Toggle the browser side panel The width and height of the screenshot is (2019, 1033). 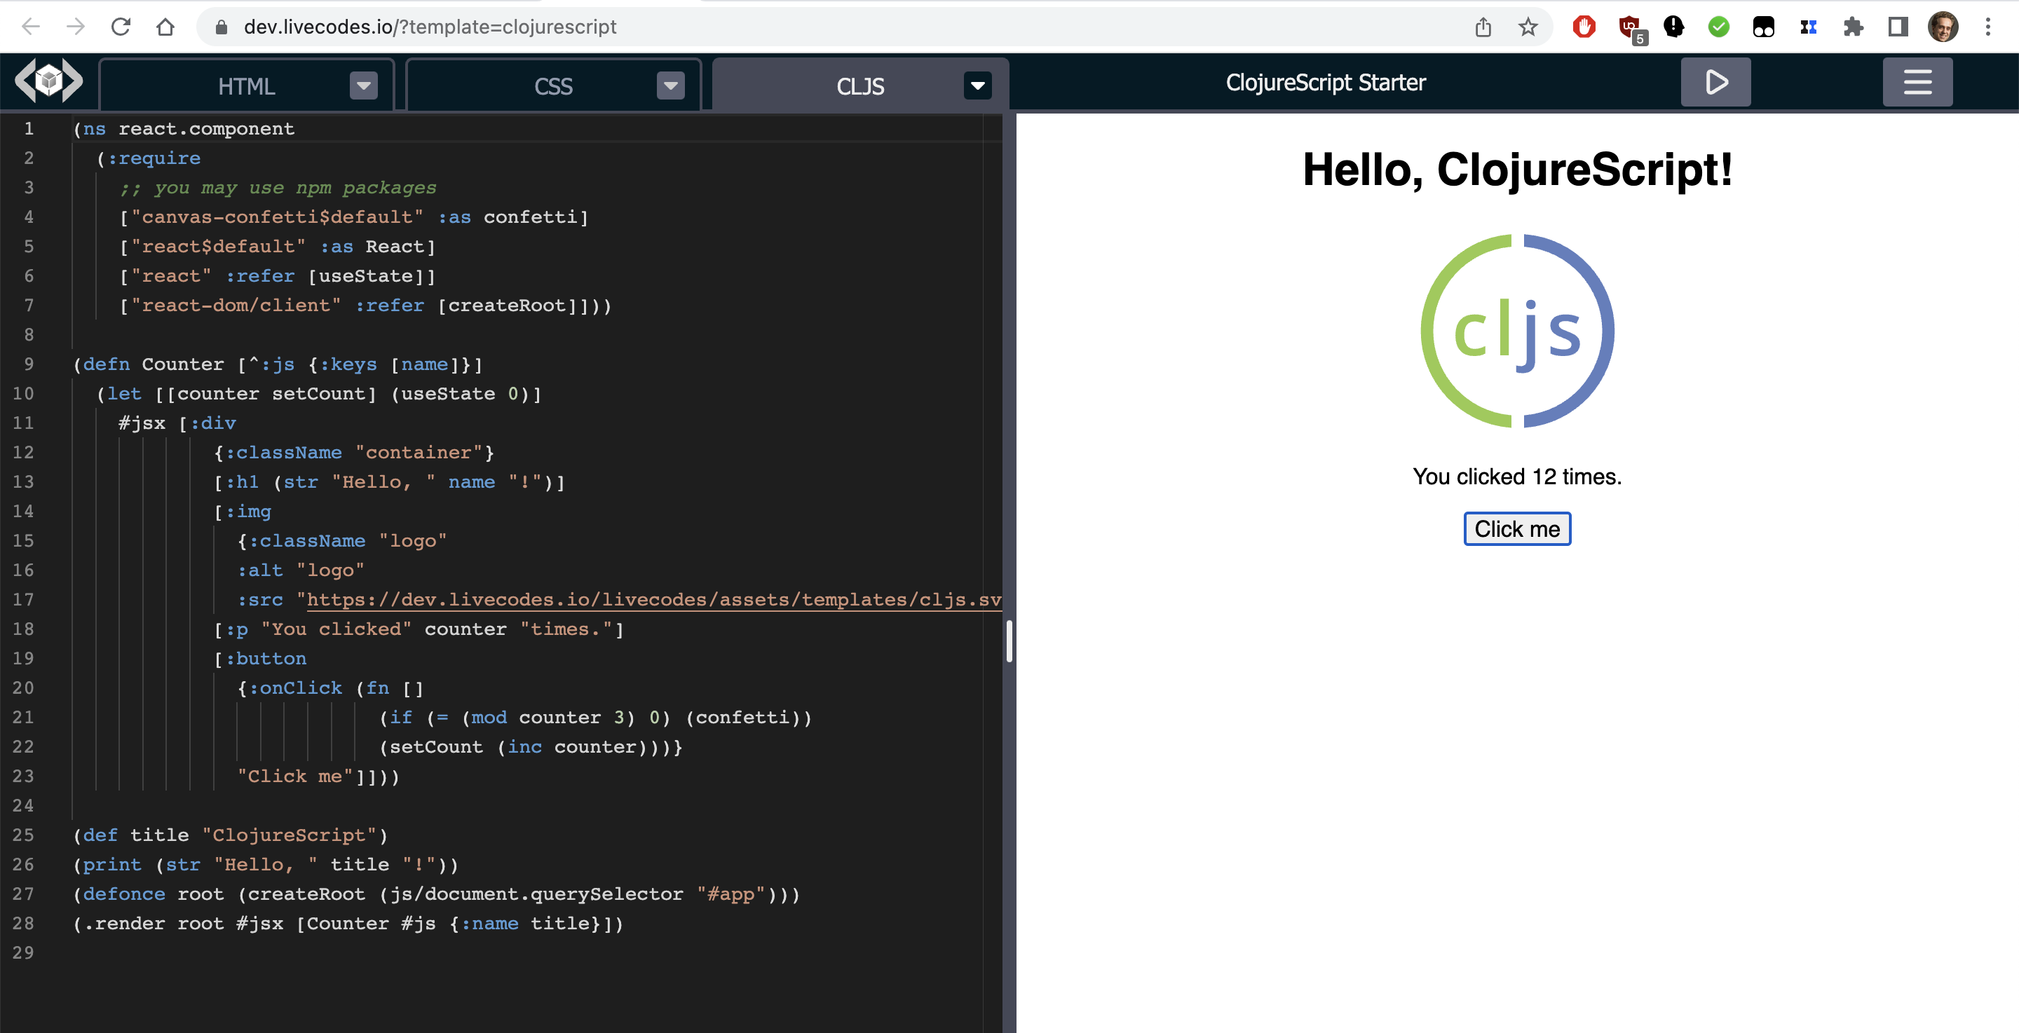pos(1898,27)
